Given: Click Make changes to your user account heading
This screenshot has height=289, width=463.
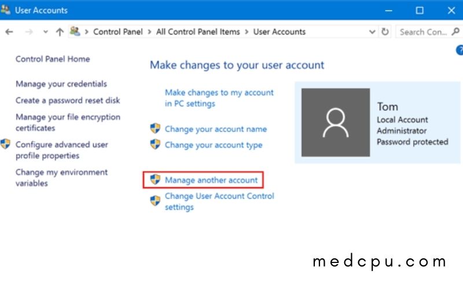Looking at the screenshot, I should (237, 65).
